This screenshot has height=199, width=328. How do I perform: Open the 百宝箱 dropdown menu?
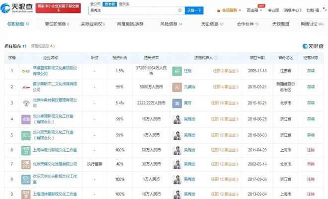tap(254, 10)
